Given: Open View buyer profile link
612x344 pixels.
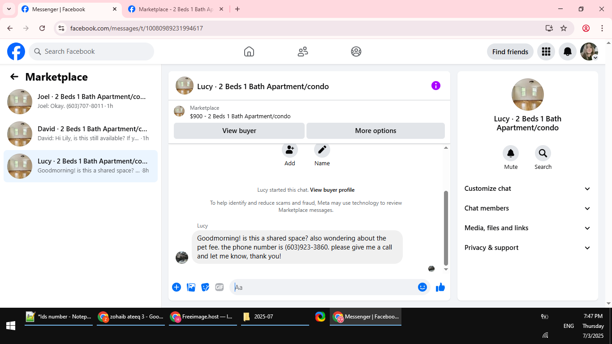Looking at the screenshot, I should tap(332, 190).
